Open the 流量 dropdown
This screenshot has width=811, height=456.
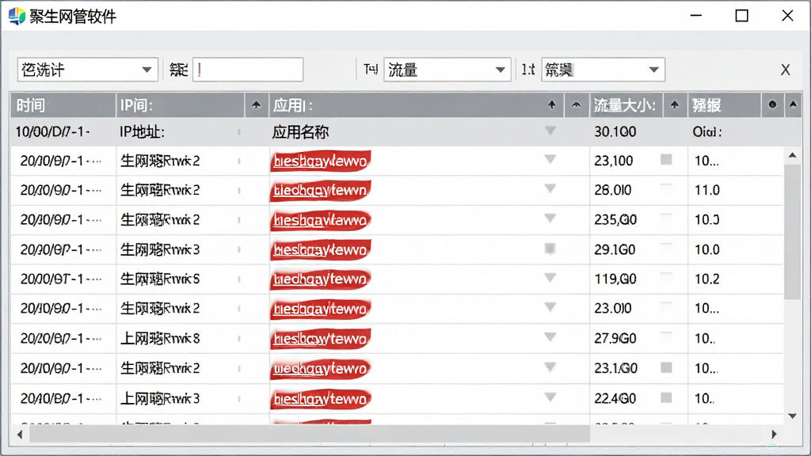pyautogui.click(x=447, y=70)
